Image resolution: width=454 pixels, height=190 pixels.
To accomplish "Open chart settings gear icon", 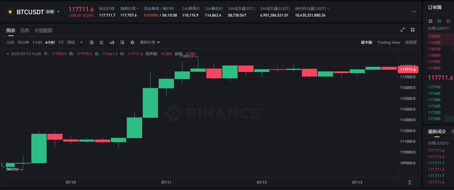I will (x=132, y=42).
